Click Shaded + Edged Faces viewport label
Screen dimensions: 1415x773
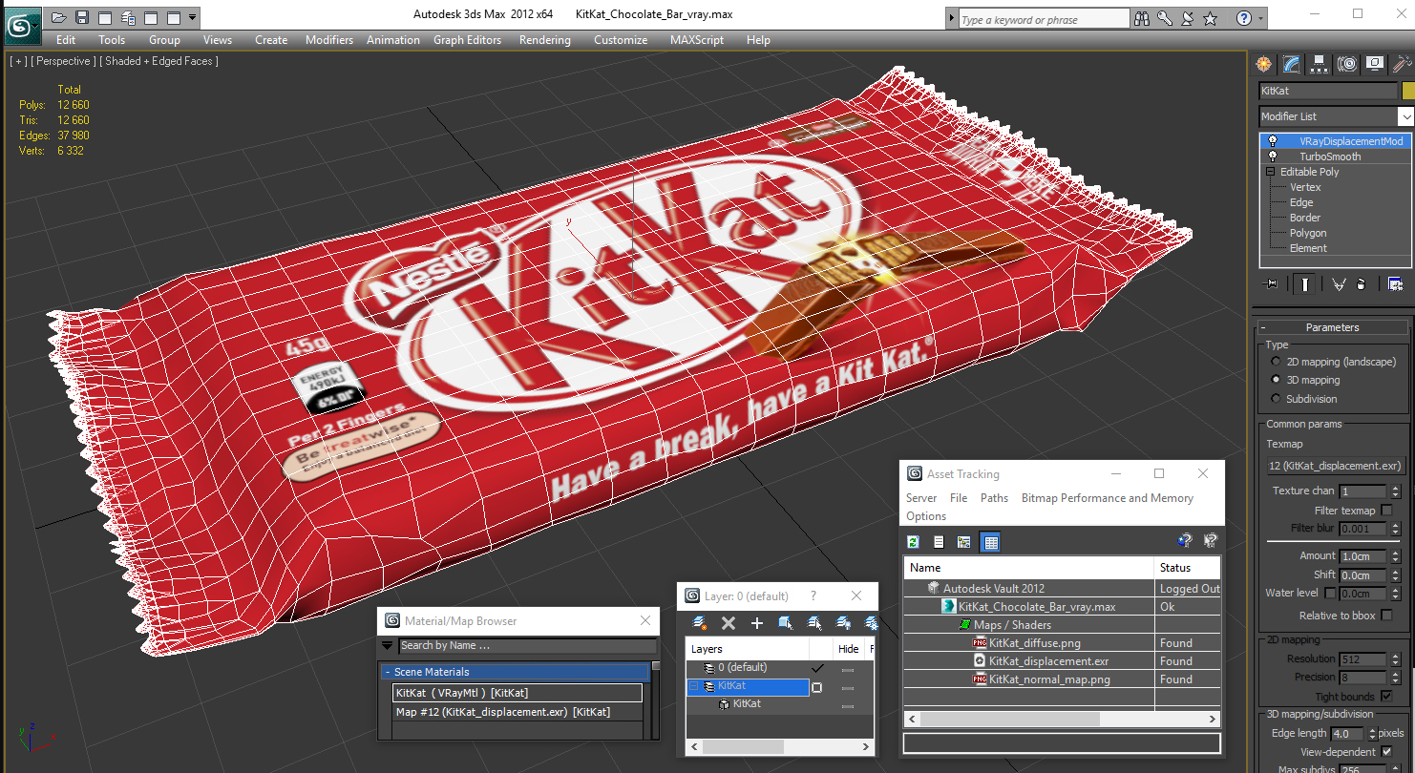[158, 61]
